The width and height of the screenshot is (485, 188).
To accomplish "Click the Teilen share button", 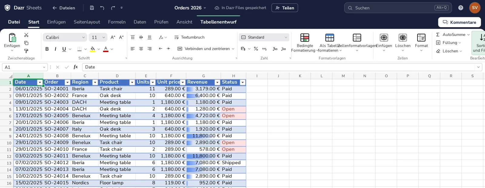I will [285, 8].
